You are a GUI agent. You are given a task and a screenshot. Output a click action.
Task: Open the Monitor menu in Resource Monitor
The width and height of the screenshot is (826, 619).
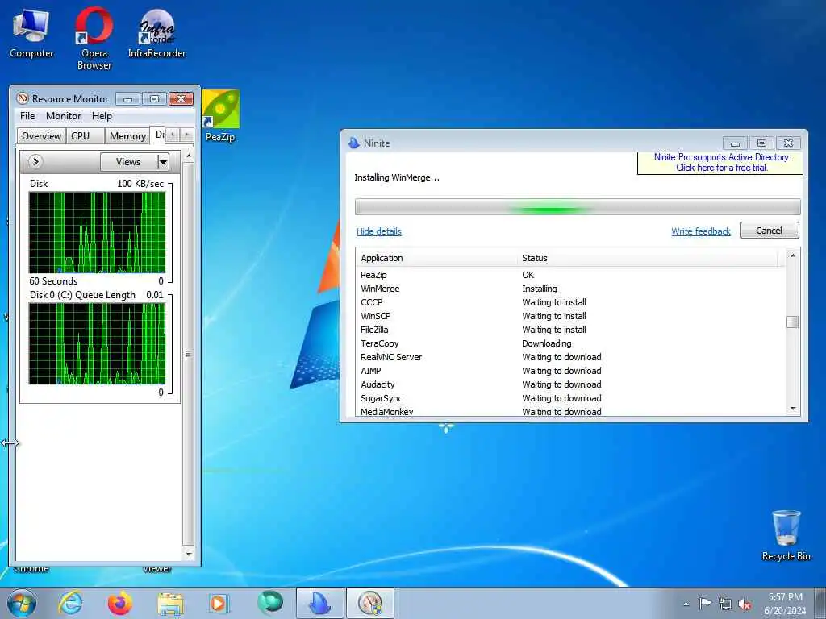click(63, 116)
